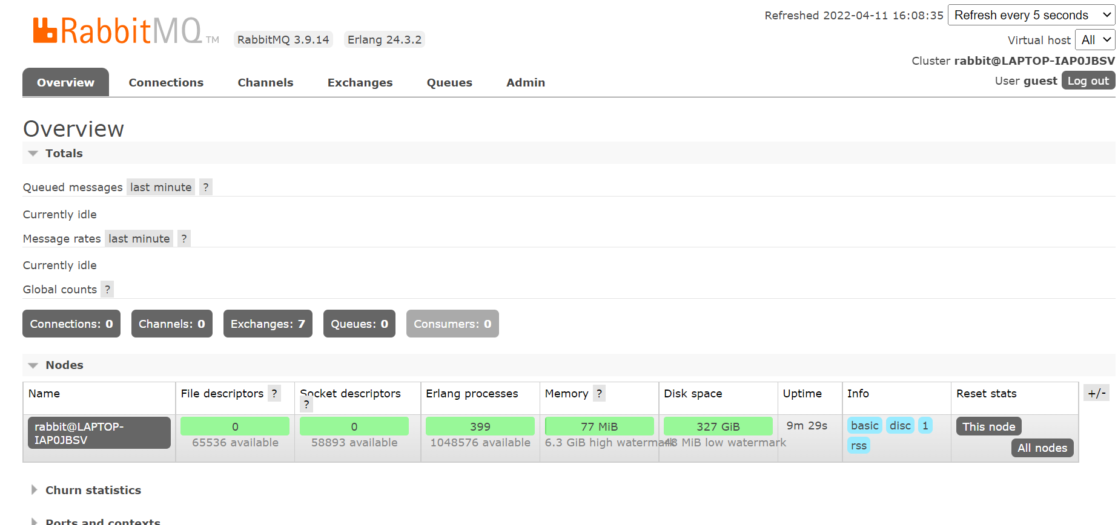Screen dimensions: 1118x525
Task: Click the '1048576 available' text
Action: pos(480,443)
